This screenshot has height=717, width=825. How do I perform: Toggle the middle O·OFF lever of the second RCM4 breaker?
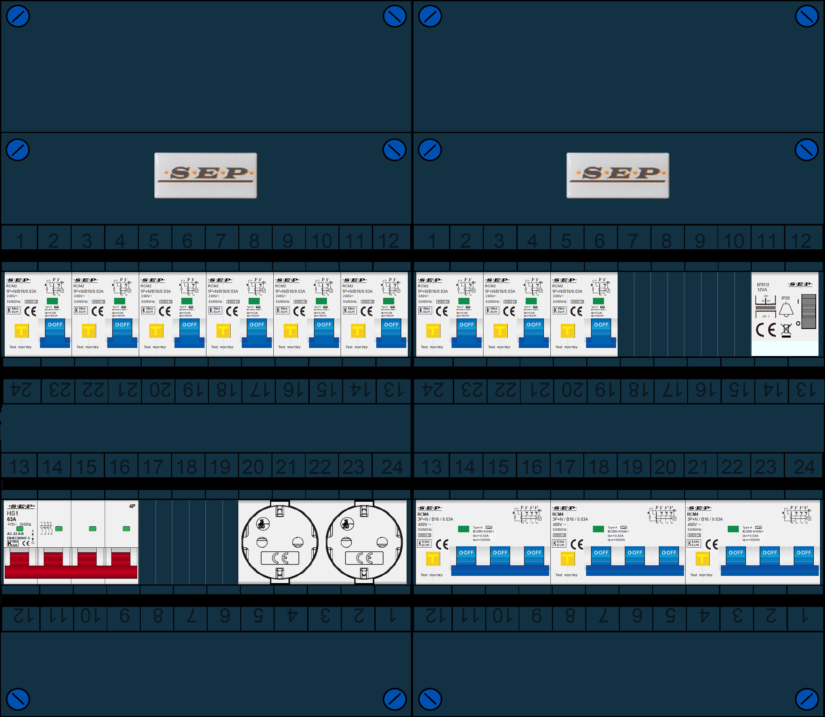pyautogui.click(x=635, y=556)
